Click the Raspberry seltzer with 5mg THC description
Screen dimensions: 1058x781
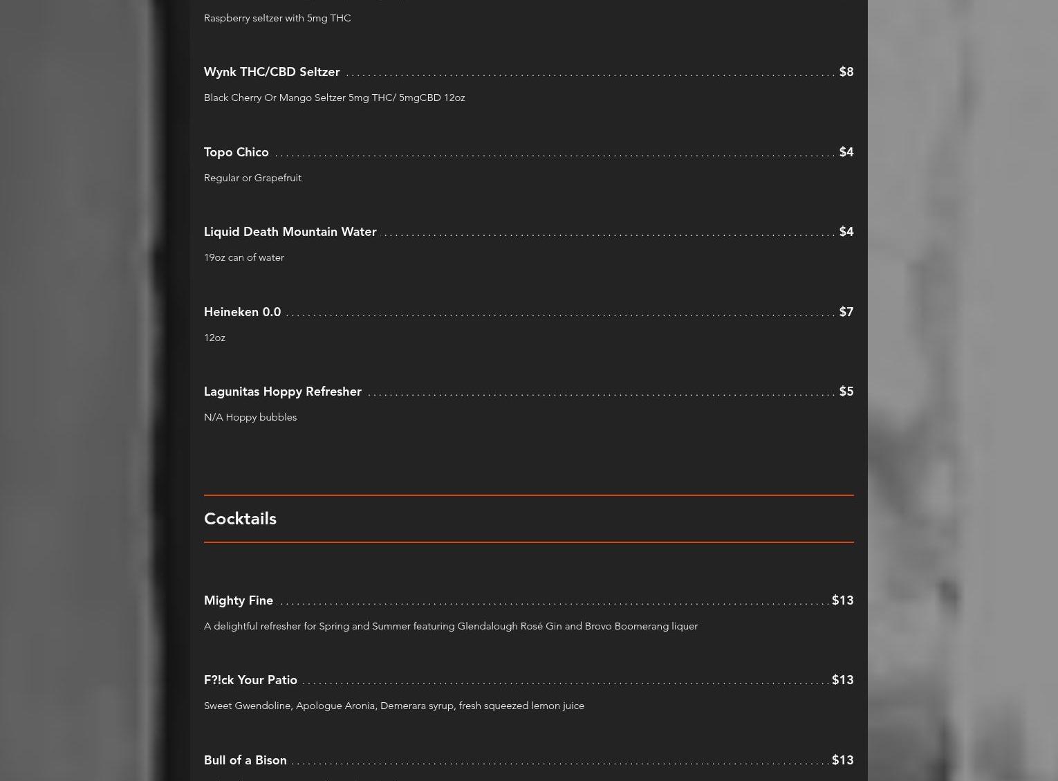click(277, 18)
